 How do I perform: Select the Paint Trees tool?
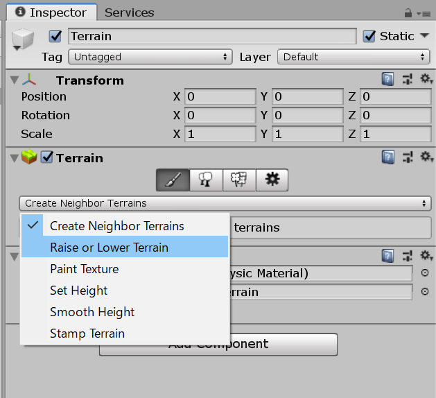click(x=206, y=180)
